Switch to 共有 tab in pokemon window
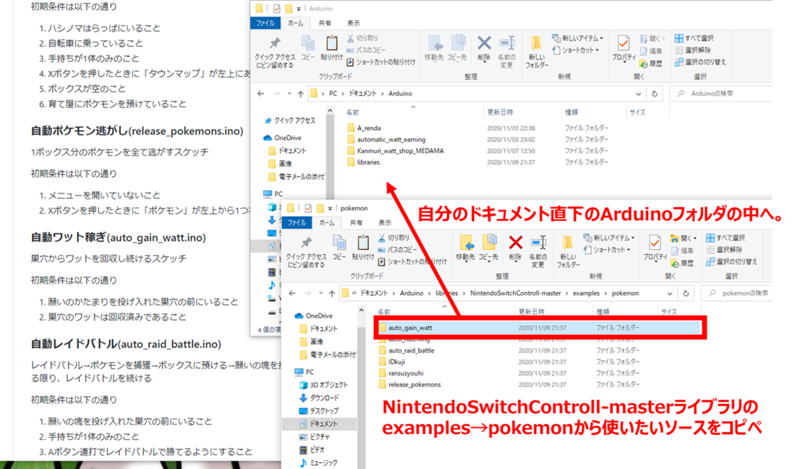This screenshot has width=796, height=469. click(x=356, y=223)
